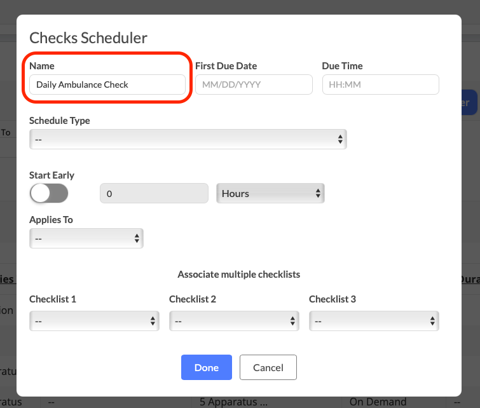
Task: Click the Cancel button
Action: [x=268, y=367]
